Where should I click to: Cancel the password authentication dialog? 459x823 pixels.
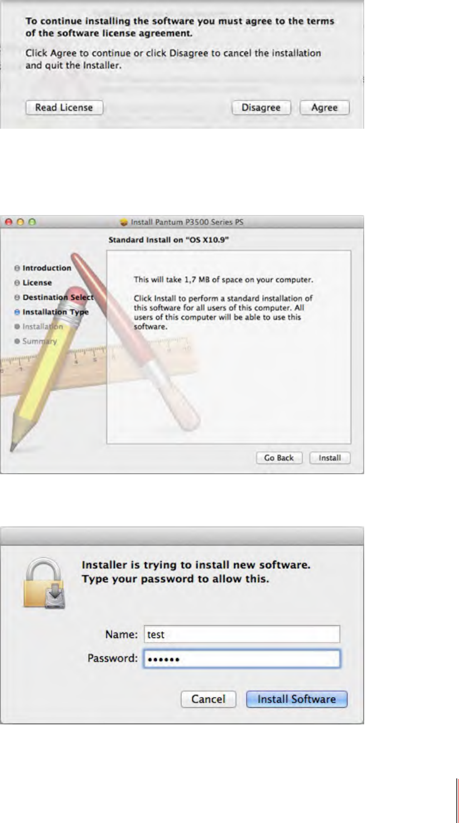tap(209, 699)
